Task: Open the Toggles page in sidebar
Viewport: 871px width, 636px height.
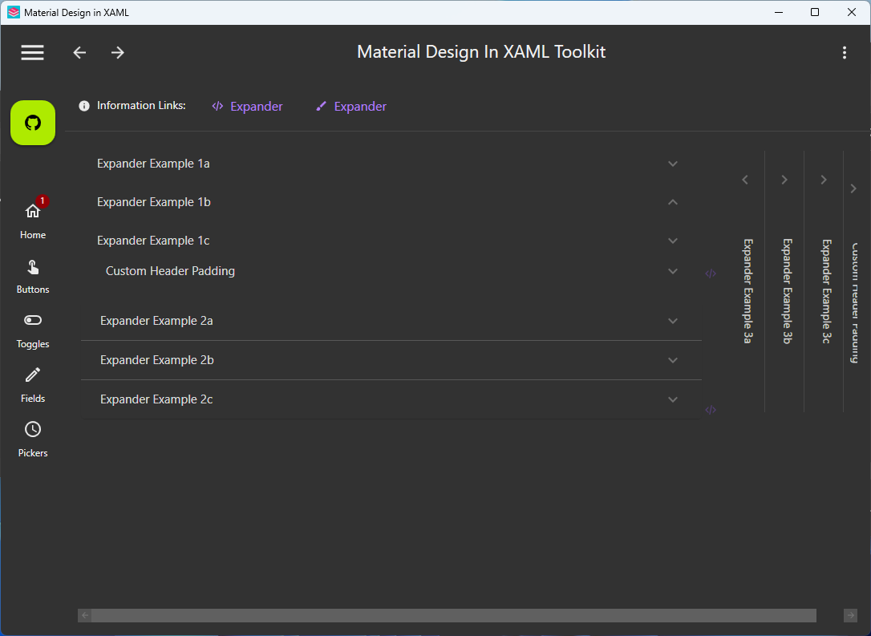Action: [x=33, y=330]
